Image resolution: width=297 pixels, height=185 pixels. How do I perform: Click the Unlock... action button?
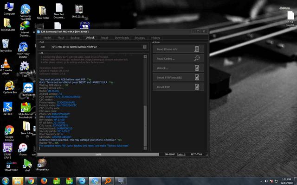[x=178, y=68]
